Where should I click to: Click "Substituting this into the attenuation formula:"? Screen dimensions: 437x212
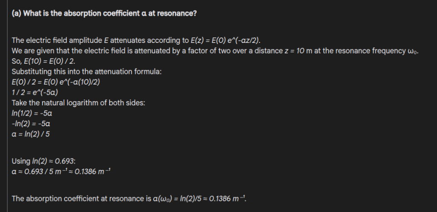click(86, 72)
